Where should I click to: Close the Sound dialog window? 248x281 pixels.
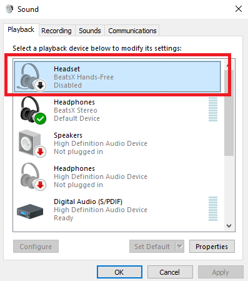point(238,9)
